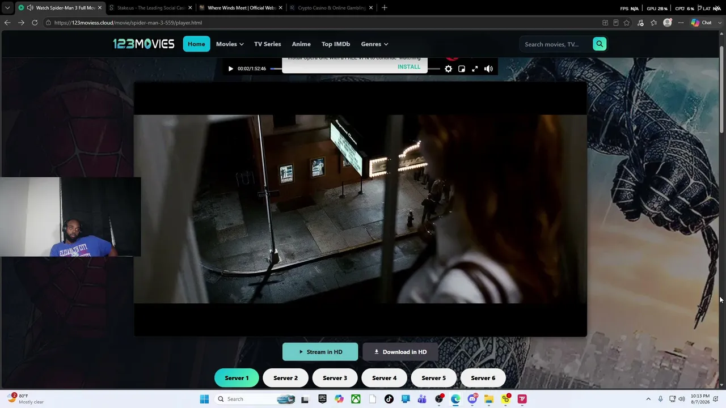The height and width of the screenshot is (408, 726).
Task: Mute the video with speaker icon
Action: tap(488, 69)
